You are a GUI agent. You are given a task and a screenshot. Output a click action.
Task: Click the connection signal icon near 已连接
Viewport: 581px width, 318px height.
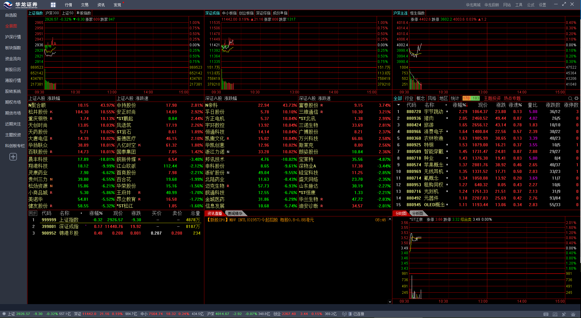point(344,314)
